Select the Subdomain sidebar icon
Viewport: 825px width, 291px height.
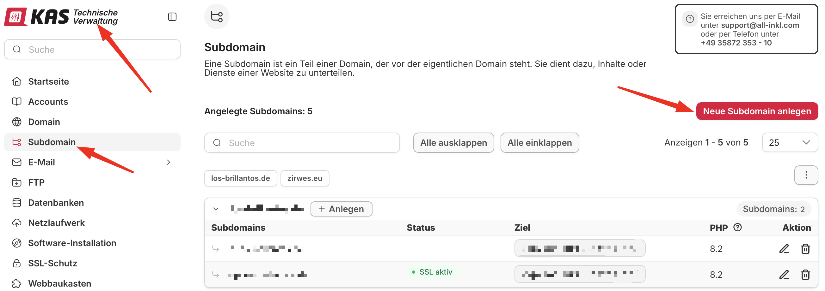17,142
